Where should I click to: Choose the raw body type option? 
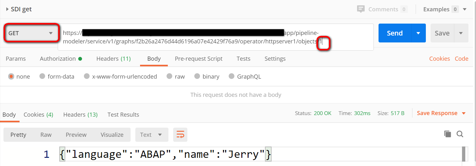point(169,76)
